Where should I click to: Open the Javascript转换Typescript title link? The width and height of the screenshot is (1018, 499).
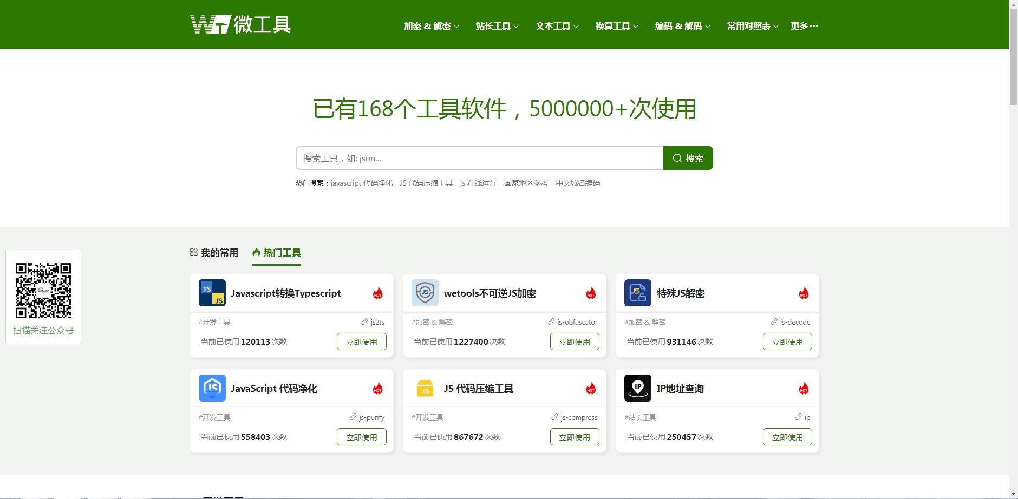tap(286, 293)
